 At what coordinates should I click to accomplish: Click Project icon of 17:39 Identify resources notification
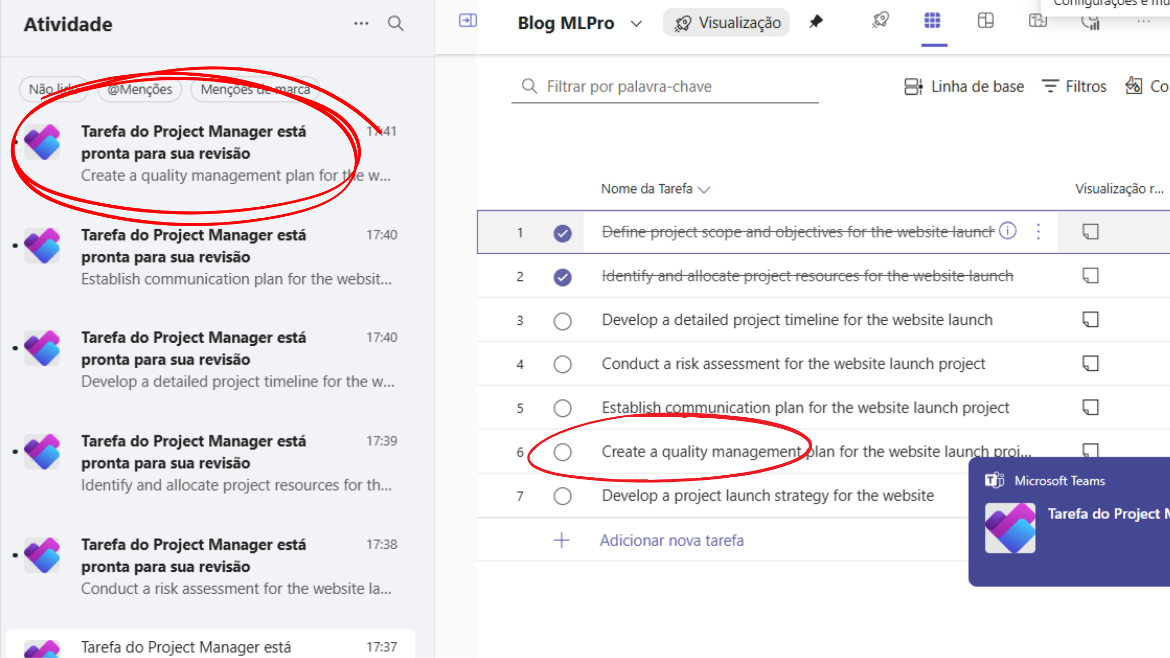click(x=42, y=452)
